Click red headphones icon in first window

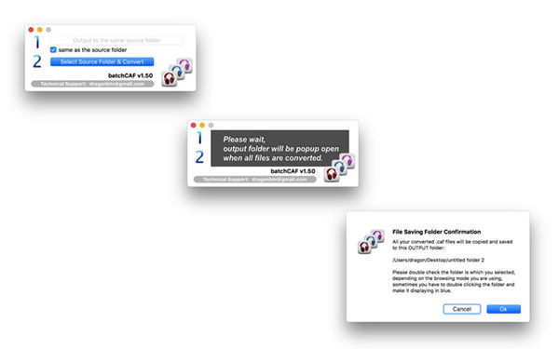coord(169,79)
